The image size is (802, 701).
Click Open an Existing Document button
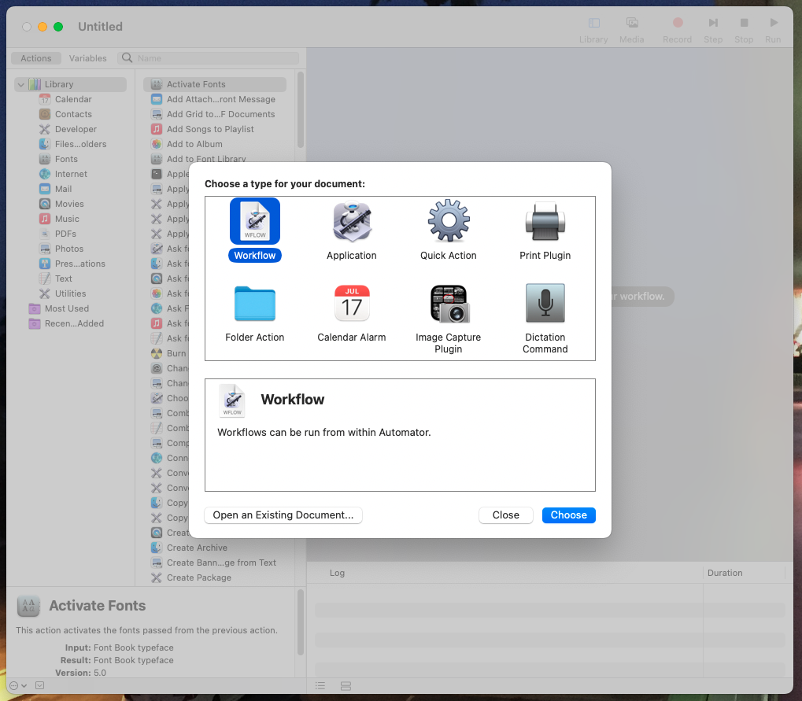pyautogui.click(x=283, y=515)
